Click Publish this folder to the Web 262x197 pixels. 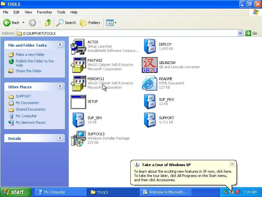click(35, 63)
